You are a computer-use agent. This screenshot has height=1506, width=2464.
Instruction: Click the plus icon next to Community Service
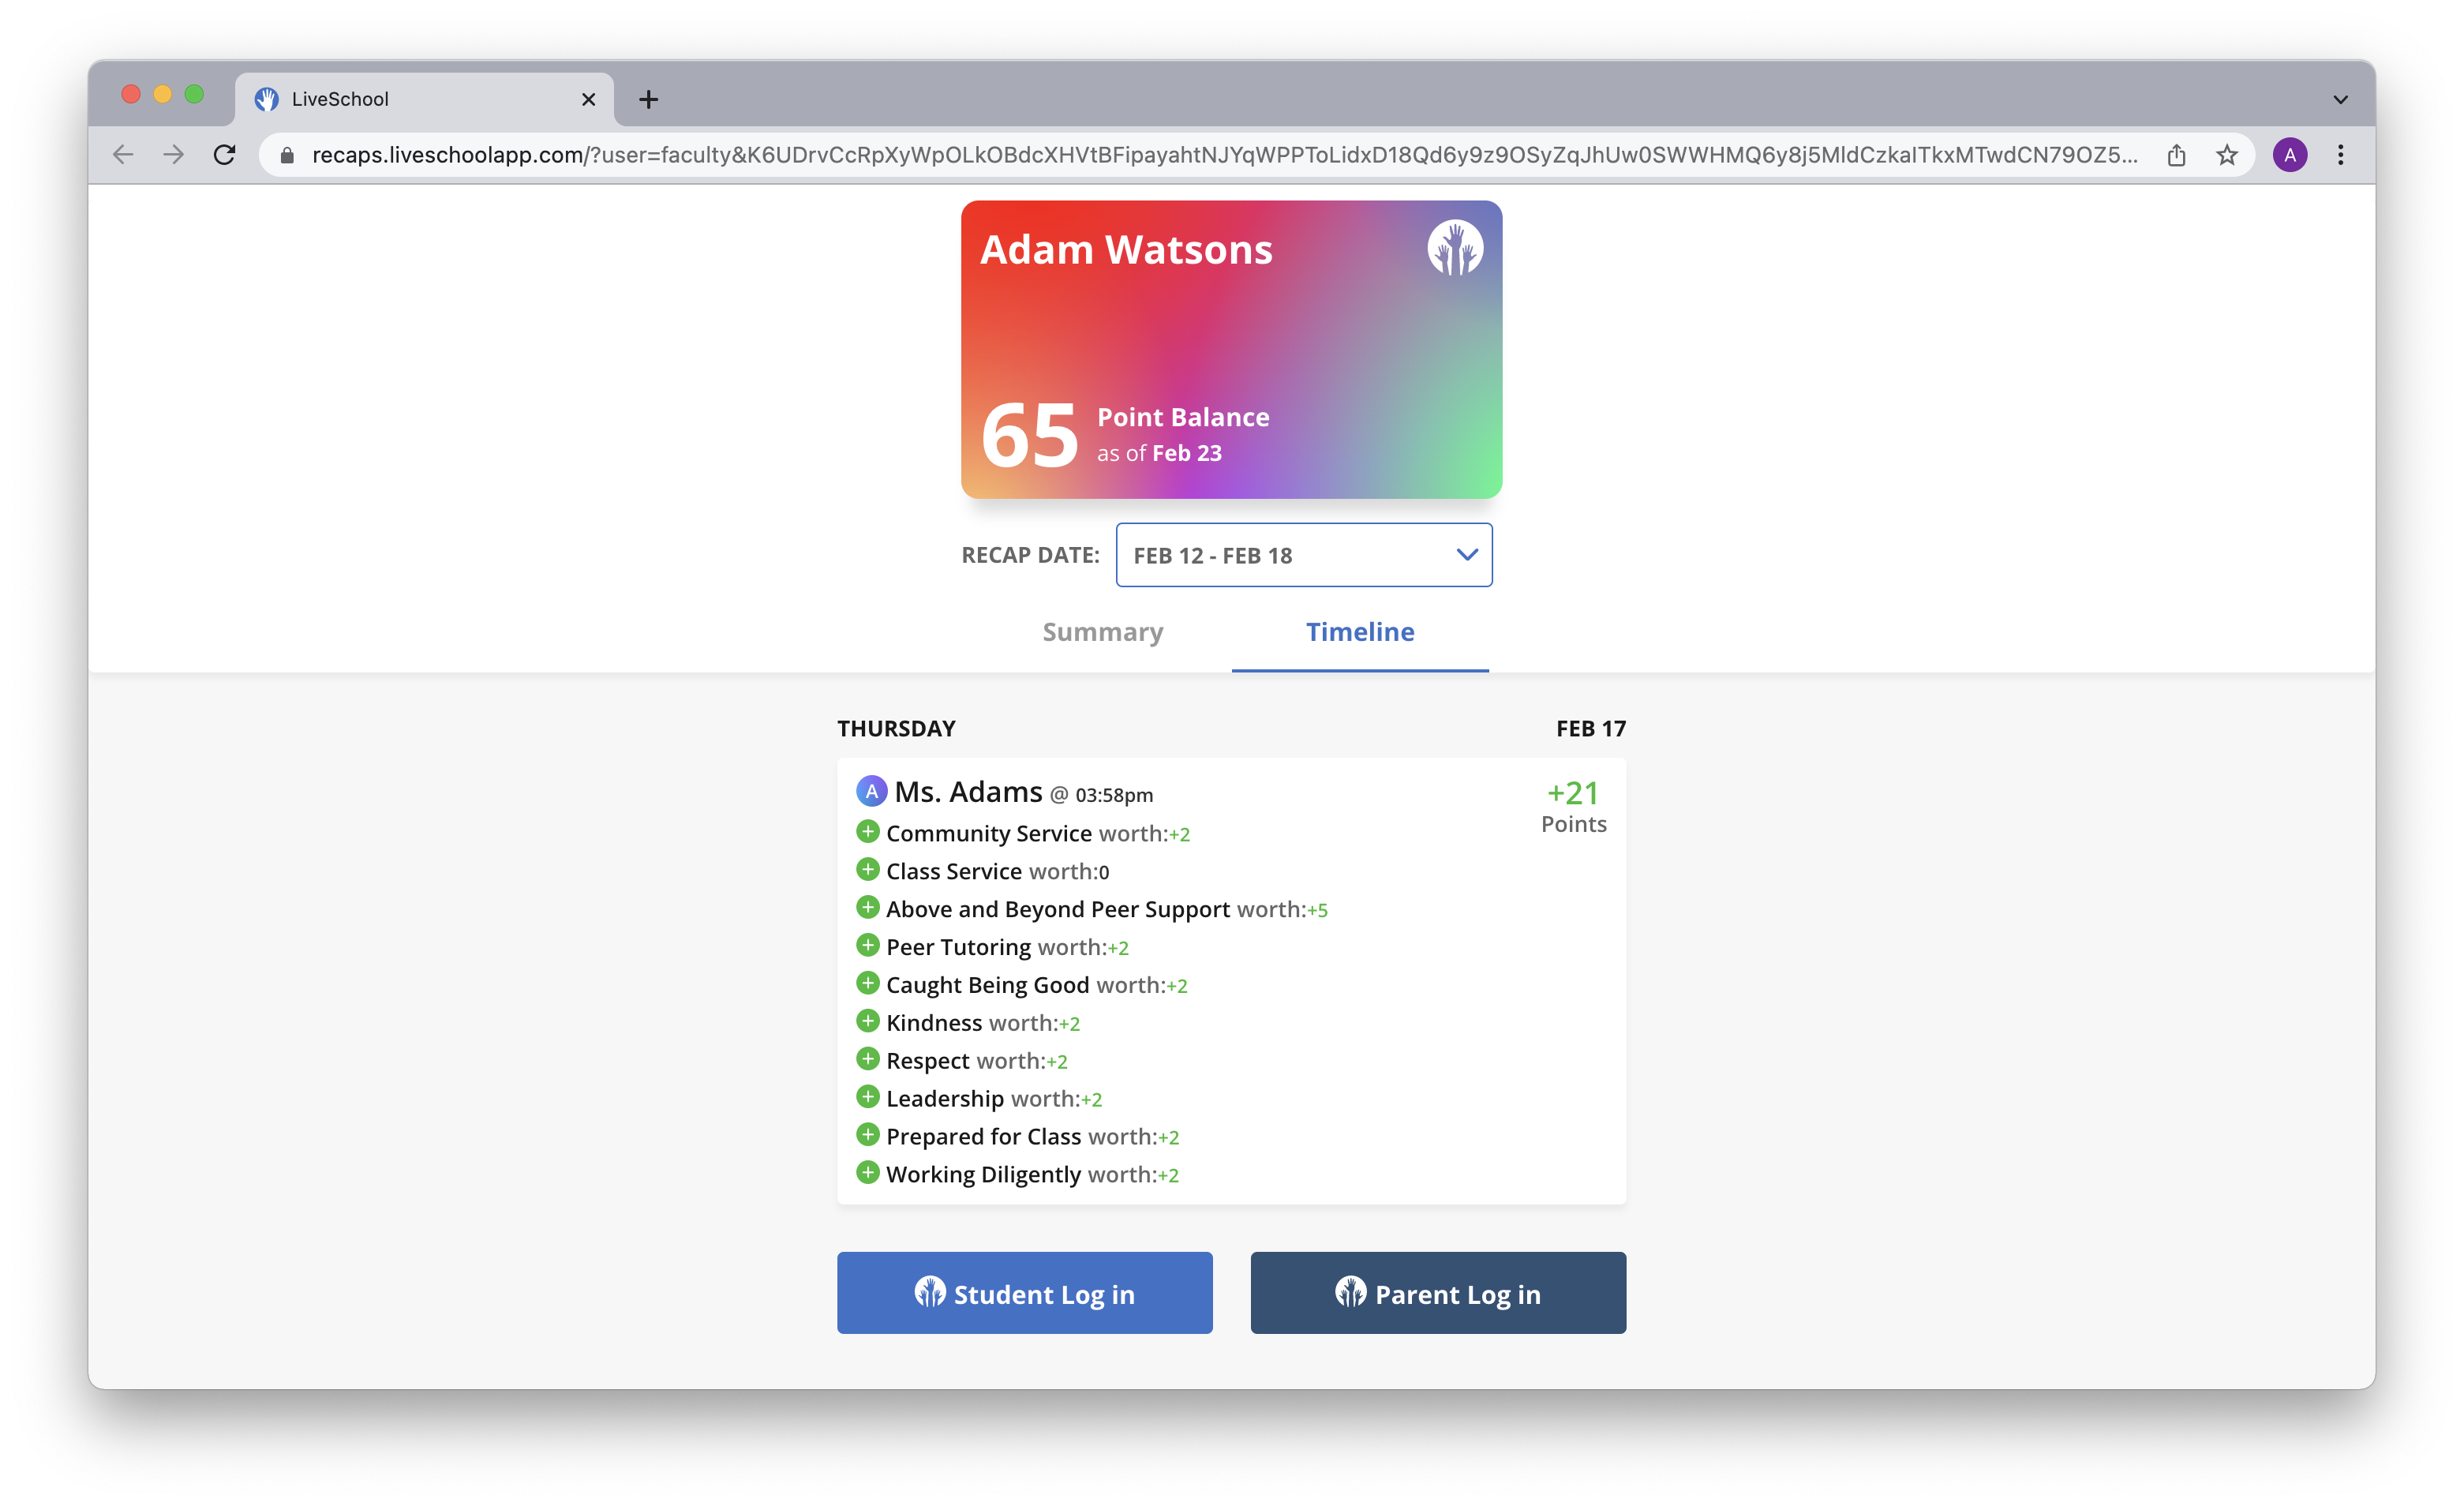(x=868, y=830)
